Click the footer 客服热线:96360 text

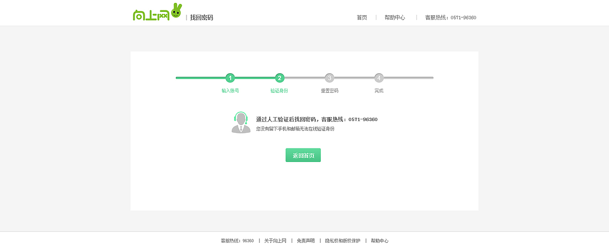(237, 241)
